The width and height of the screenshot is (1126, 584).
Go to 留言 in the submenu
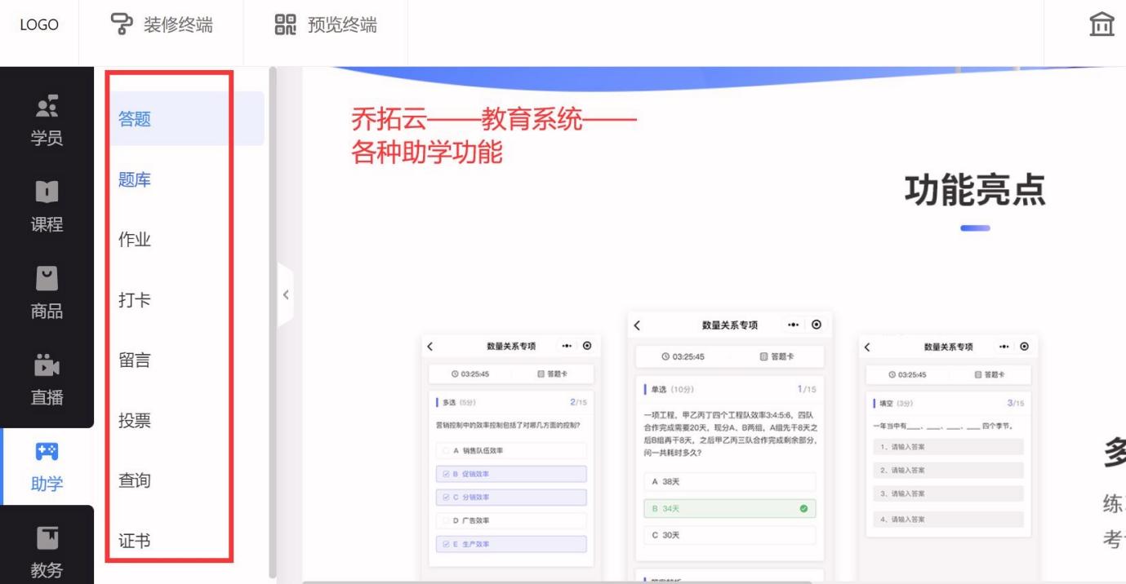click(x=135, y=361)
